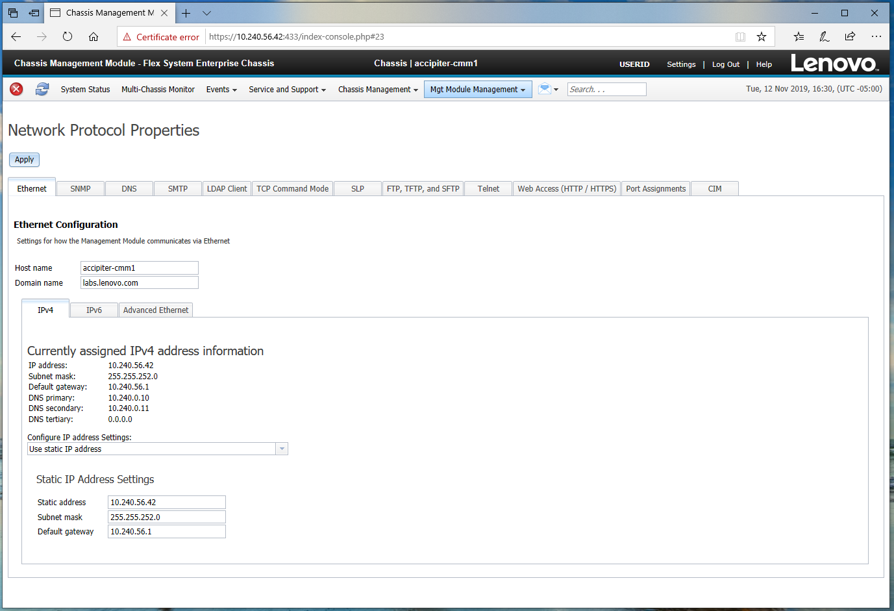Screen dimensions: 894x611
Task: Click the browser home icon
Action: (x=93, y=37)
